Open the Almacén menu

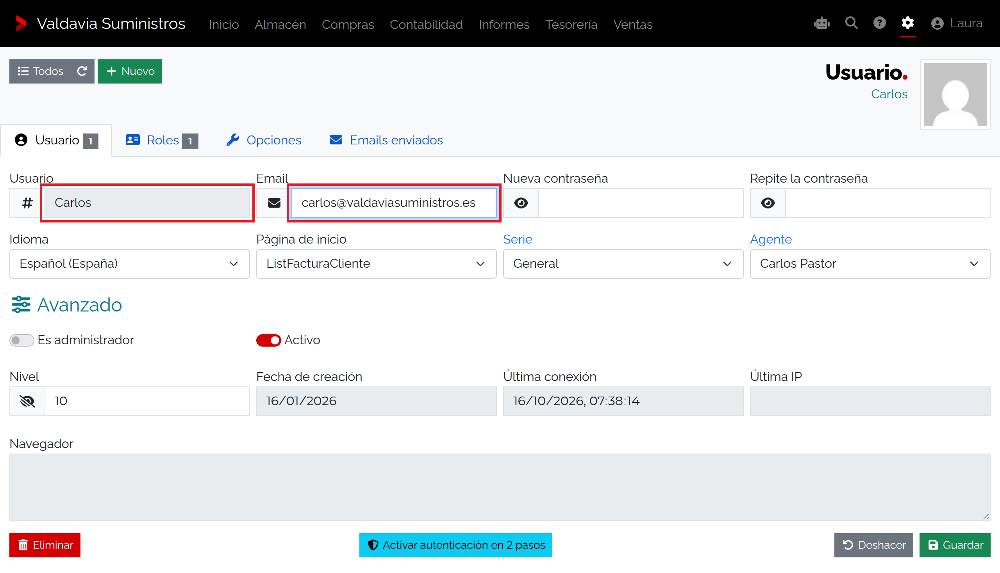coord(280,25)
